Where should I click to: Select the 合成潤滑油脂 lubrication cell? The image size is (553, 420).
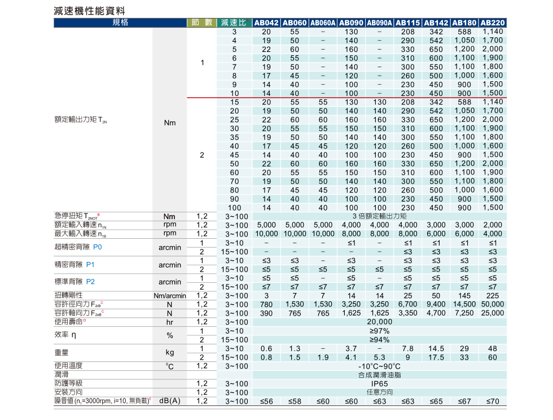(379, 375)
